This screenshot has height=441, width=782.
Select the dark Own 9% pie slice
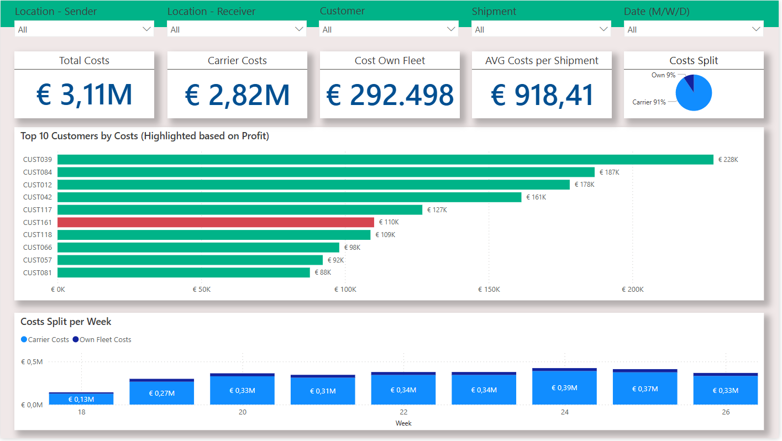click(x=689, y=82)
